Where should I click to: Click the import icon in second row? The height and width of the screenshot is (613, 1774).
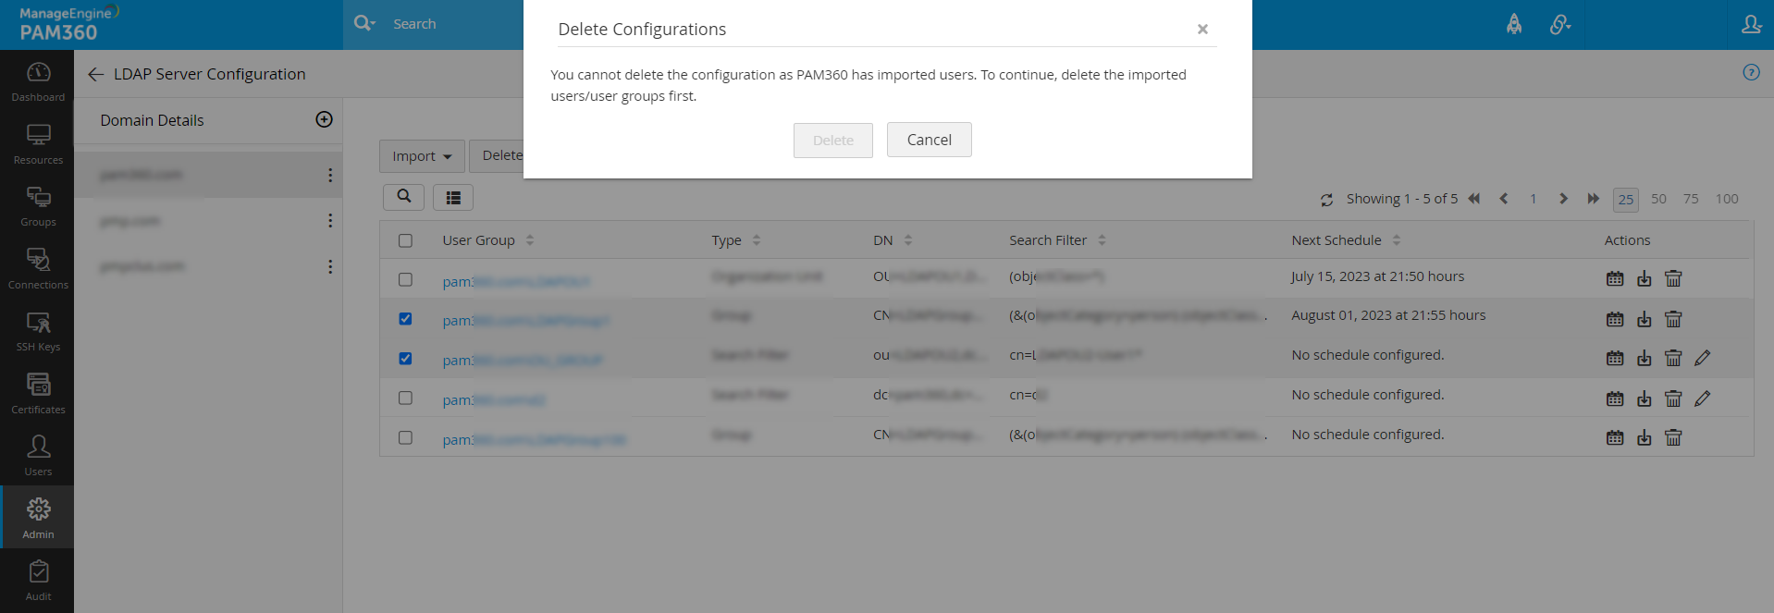pyautogui.click(x=1644, y=319)
